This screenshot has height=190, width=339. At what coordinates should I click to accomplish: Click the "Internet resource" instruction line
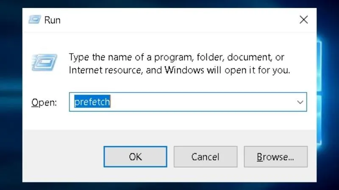click(x=179, y=70)
